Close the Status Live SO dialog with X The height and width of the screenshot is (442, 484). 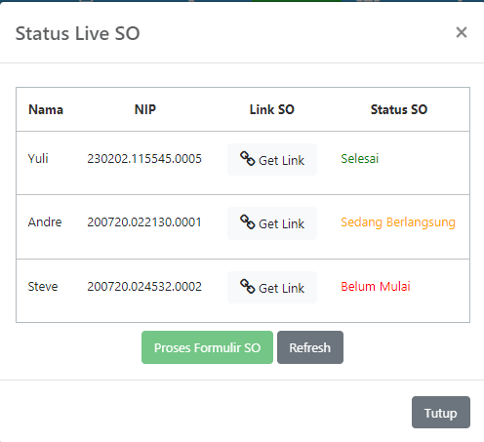(462, 32)
